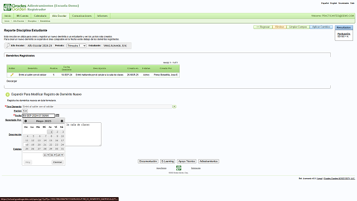Click the Salir link
This screenshot has width=357, height=201.
pos(352,3)
